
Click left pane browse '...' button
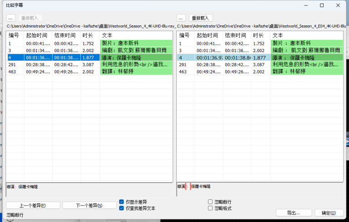click(11, 18)
